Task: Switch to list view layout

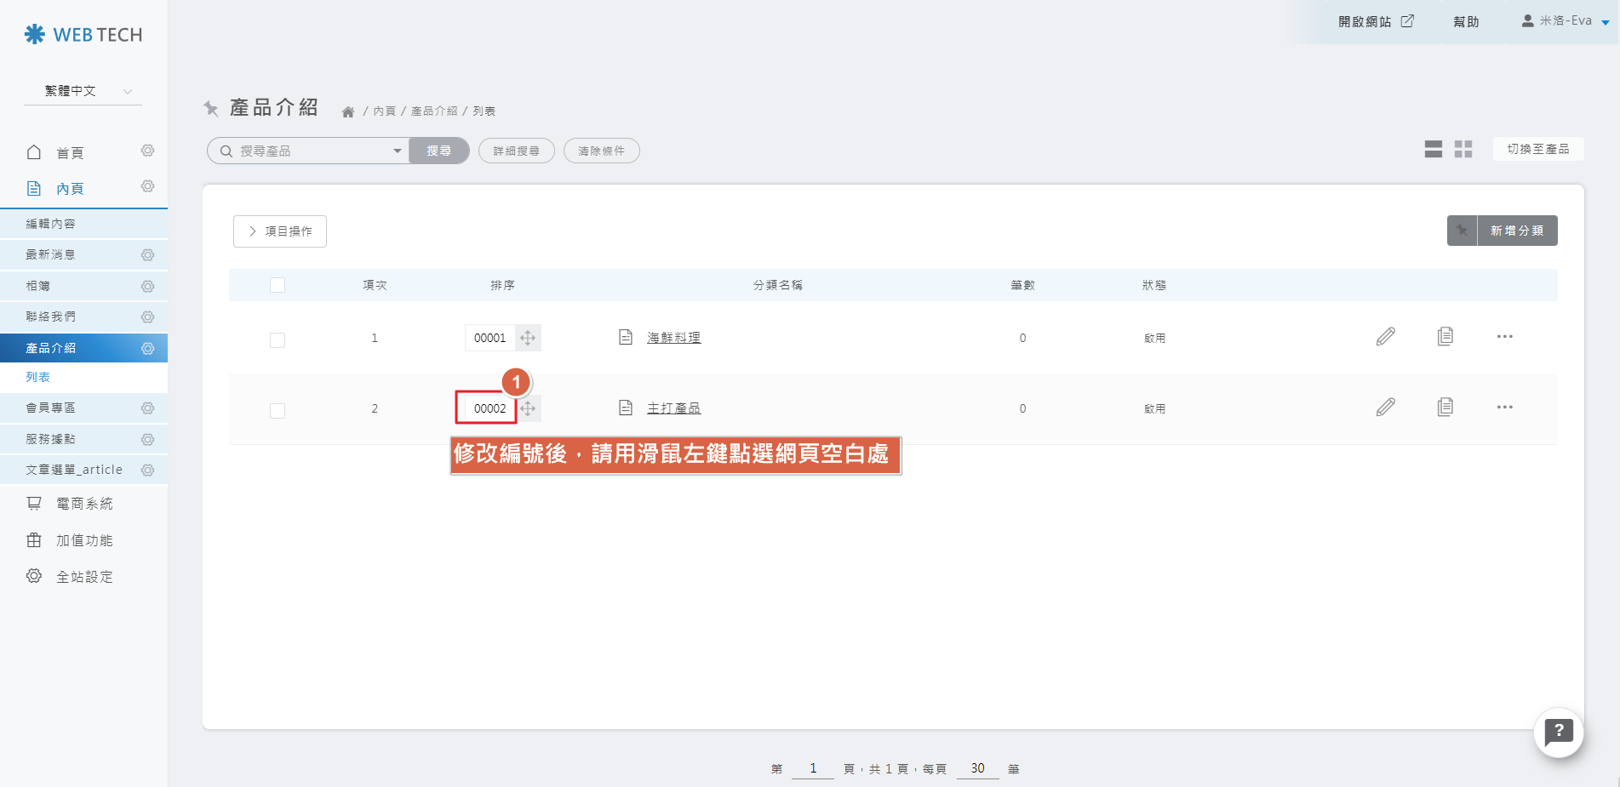Action: (x=1433, y=150)
